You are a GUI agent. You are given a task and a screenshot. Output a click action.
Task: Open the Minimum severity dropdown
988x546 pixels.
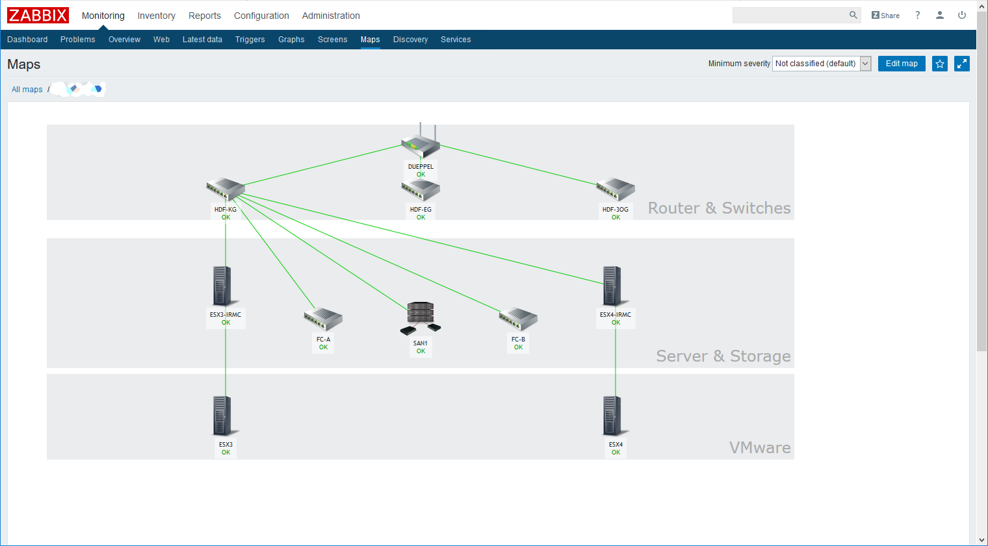pyautogui.click(x=821, y=64)
